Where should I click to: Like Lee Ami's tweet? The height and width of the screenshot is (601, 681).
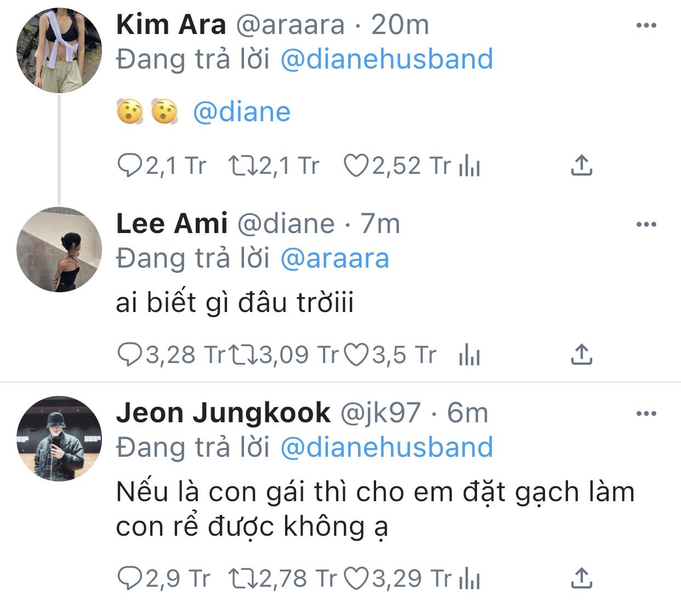coord(356,355)
